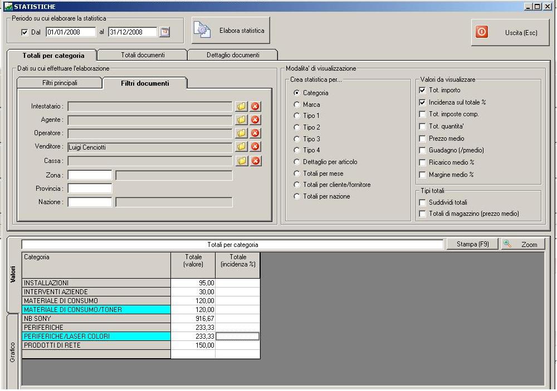Viewport: 557px width, 391px height.
Task: Click the Nazione code input field
Action: click(x=90, y=202)
